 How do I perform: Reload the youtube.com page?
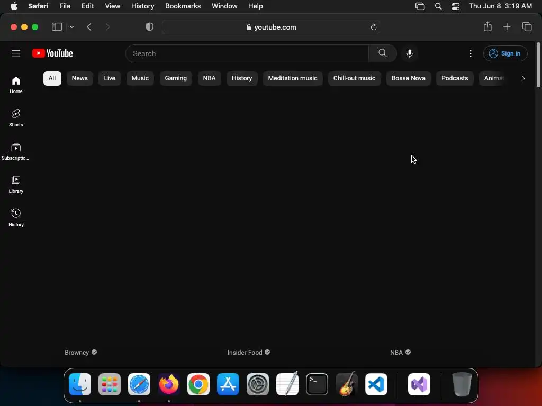(373, 27)
